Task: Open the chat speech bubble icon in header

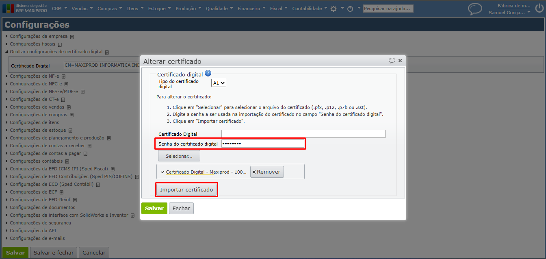Action: click(475, 9)
